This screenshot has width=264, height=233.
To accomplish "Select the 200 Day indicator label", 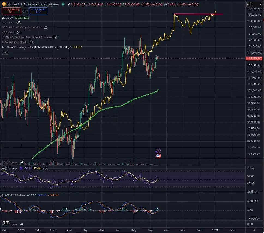I will (x=7, y=18).
